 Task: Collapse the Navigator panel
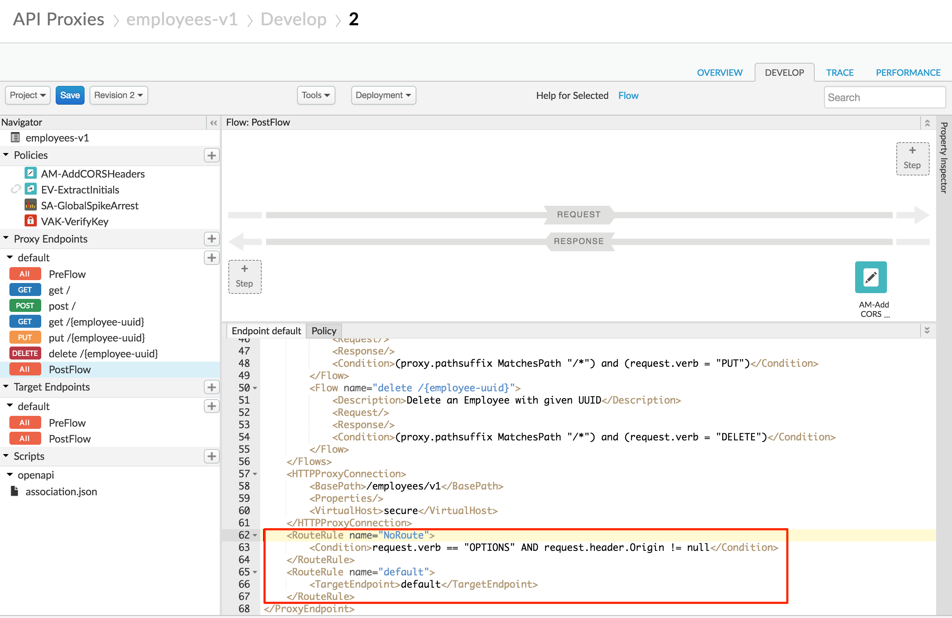click(214, 123)
